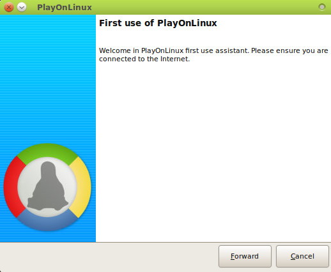331x272 pixels.
Task: Click the green title bar empty area
Action: 204,8
